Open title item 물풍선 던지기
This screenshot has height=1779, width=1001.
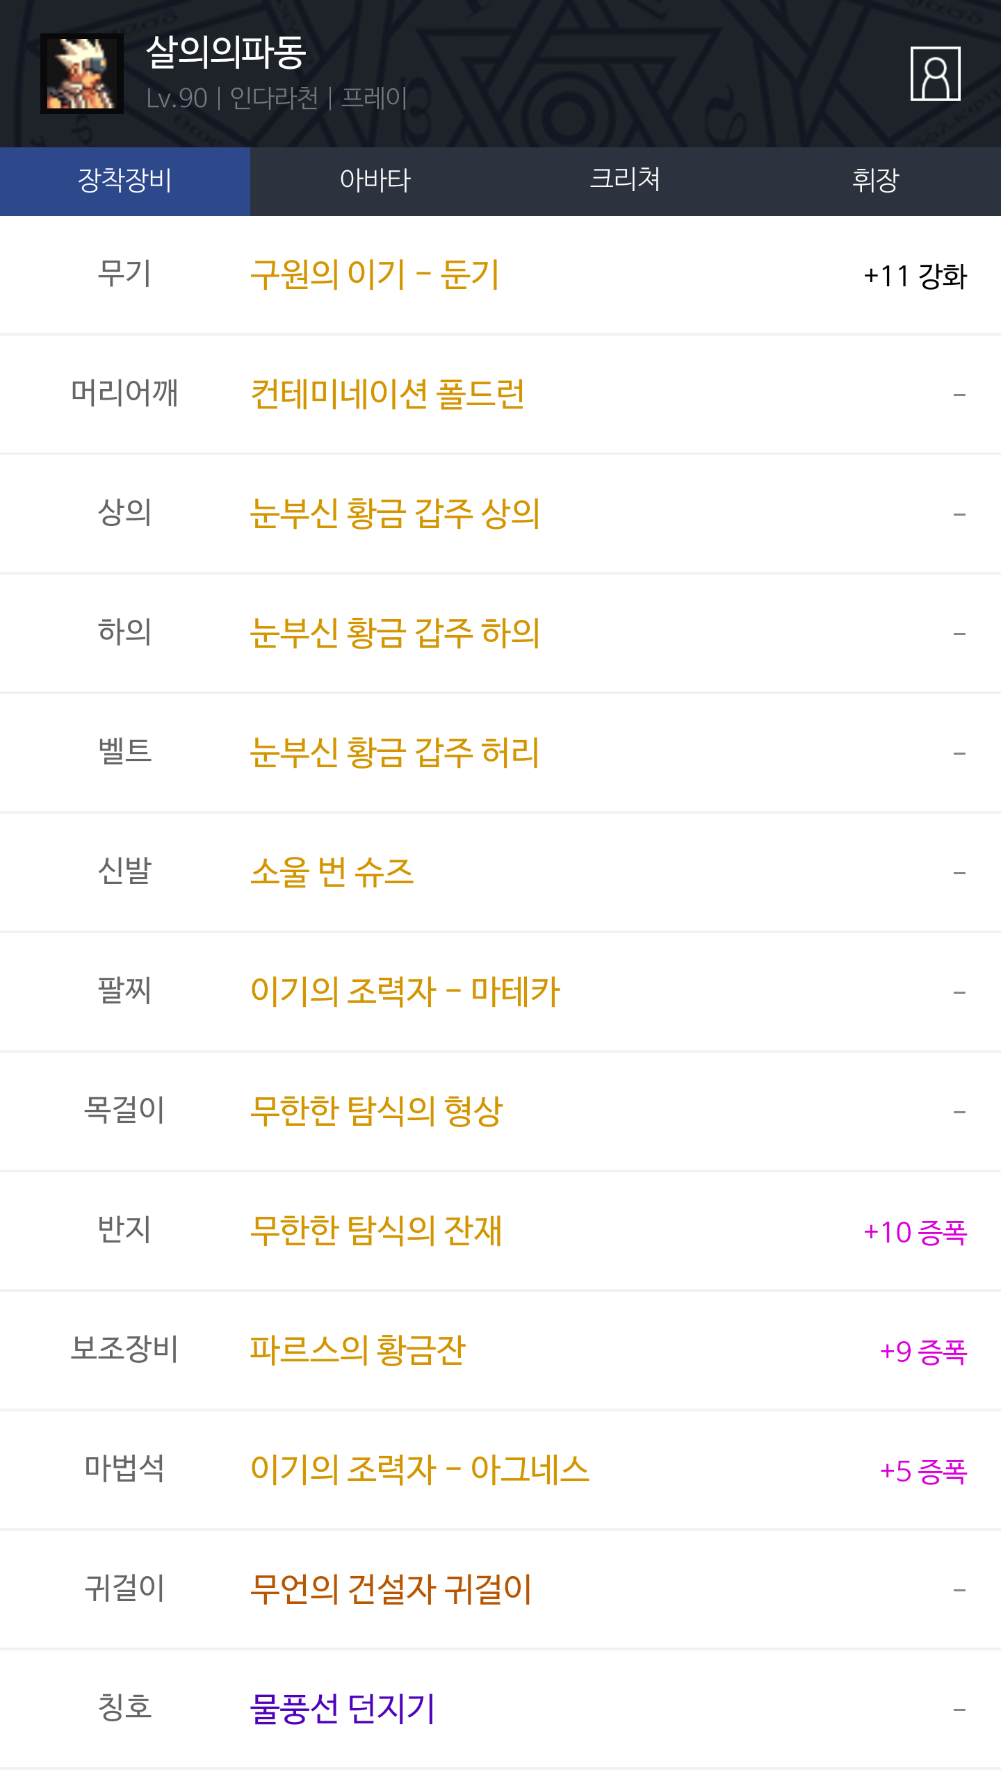tap(342, 1710)
